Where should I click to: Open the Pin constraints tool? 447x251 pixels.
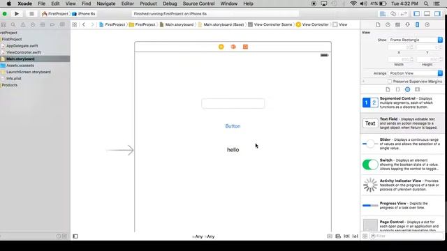point(346,236)
